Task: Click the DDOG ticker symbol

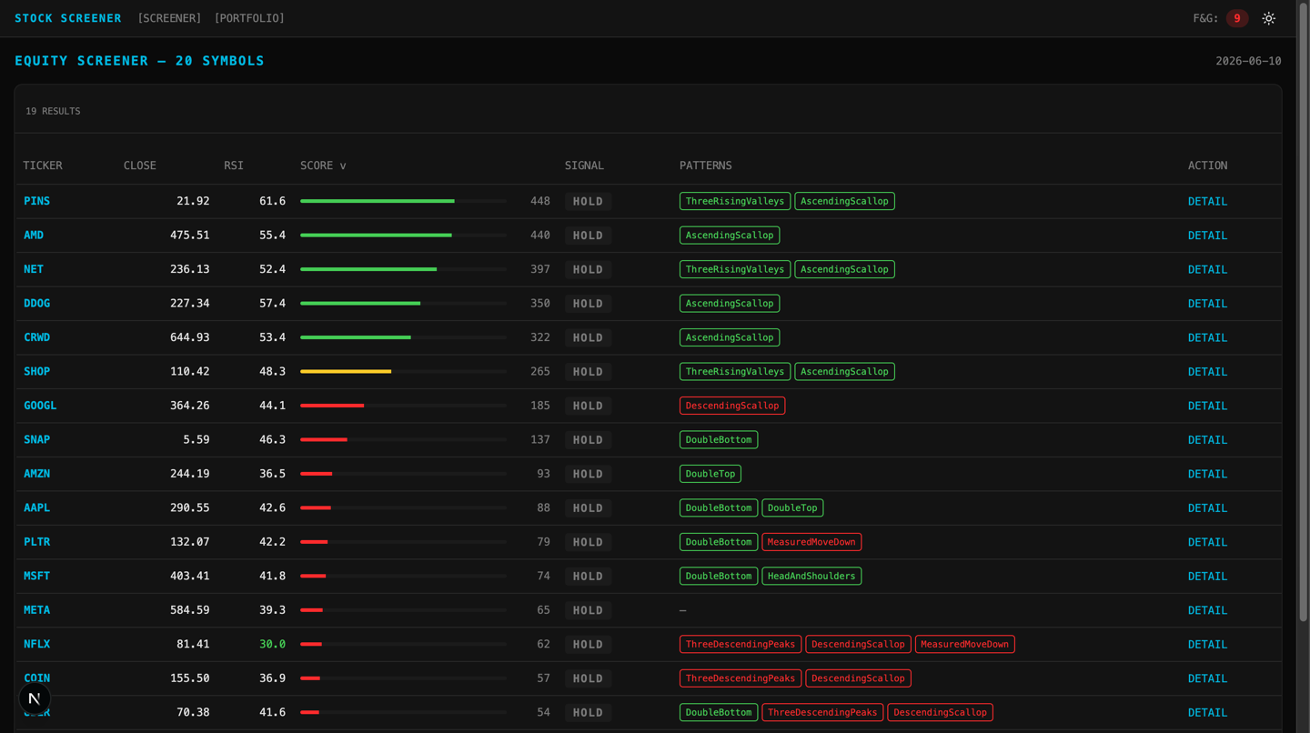Action: (x=36, y=304)
